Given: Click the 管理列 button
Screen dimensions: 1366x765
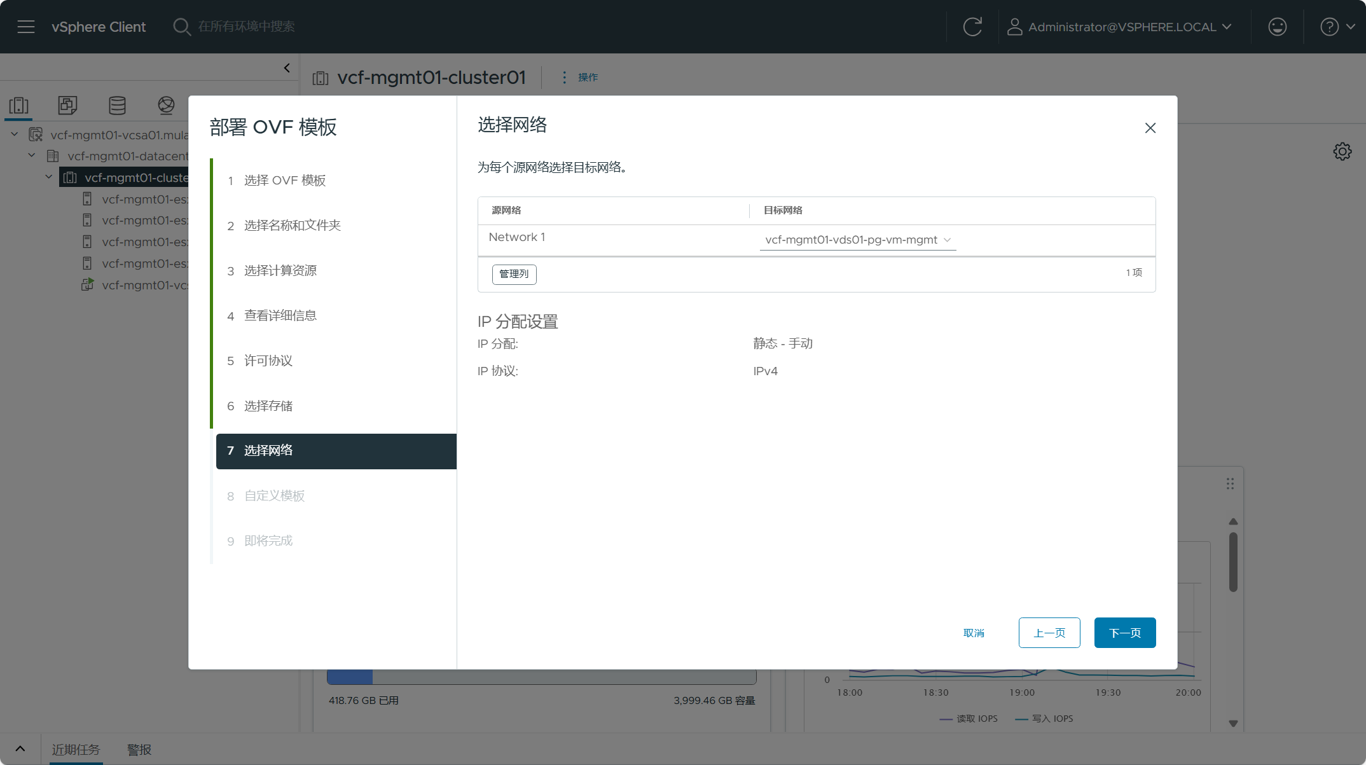Looking at the screenshot, I should (514, 274).
